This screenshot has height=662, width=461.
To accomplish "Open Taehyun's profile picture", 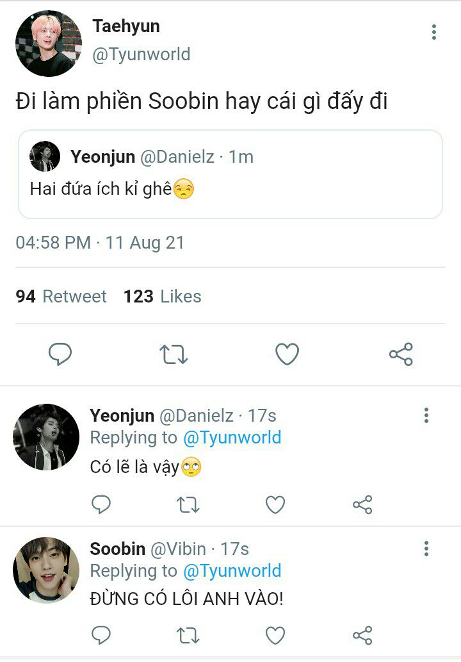I will point(49,44).
